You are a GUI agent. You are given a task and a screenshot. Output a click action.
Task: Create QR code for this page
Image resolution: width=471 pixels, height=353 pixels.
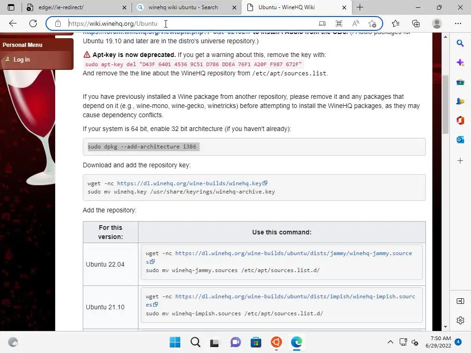339,23
